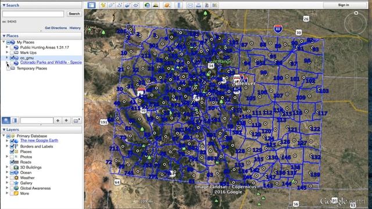The width and height of the screenshot is (372, 209).
Task: Add a placemark with the yellow pushpin icon
Action: tap(103, 5)
